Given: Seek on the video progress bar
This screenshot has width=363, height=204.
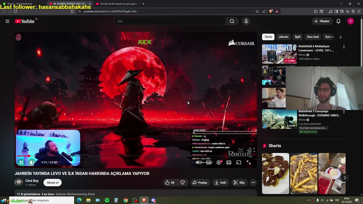Looking at the screenshot, I should (136, 156).
